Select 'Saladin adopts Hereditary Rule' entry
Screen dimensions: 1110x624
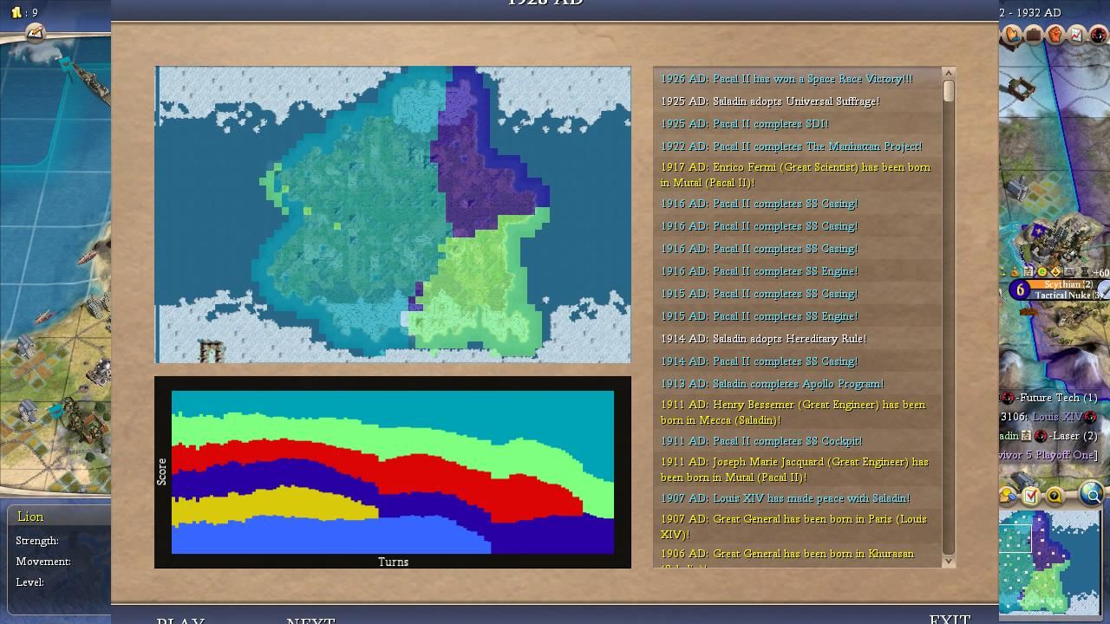(798, 339)
